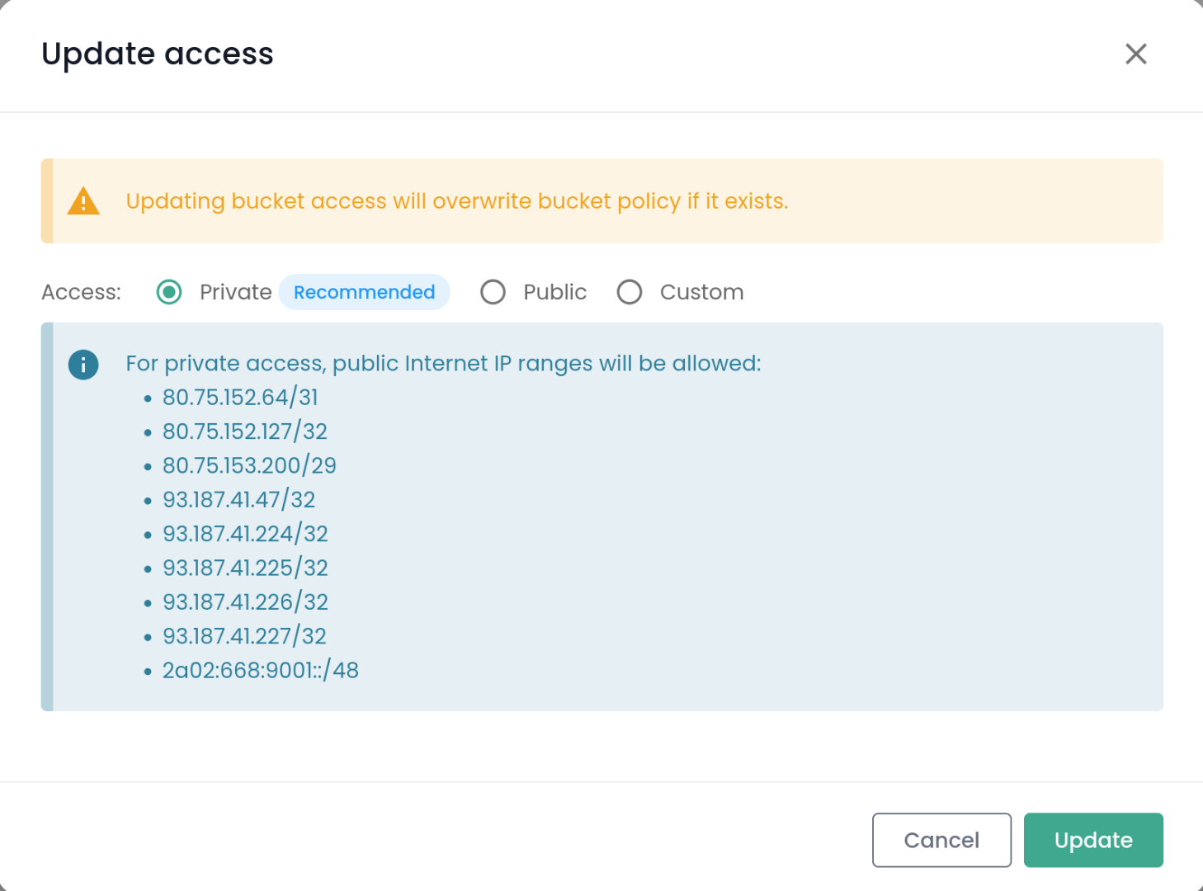The width and height of the screenshot is (1203, 891).
Task: Click the blue info circle icon
Action: click(x=83, y=365)
